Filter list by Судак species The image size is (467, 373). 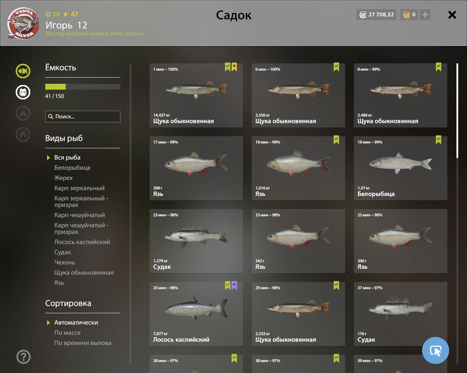pos(63,252)
